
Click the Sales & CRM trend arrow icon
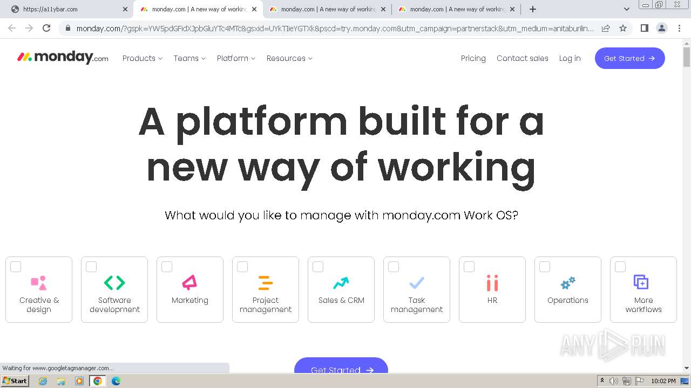click(341, 282)
